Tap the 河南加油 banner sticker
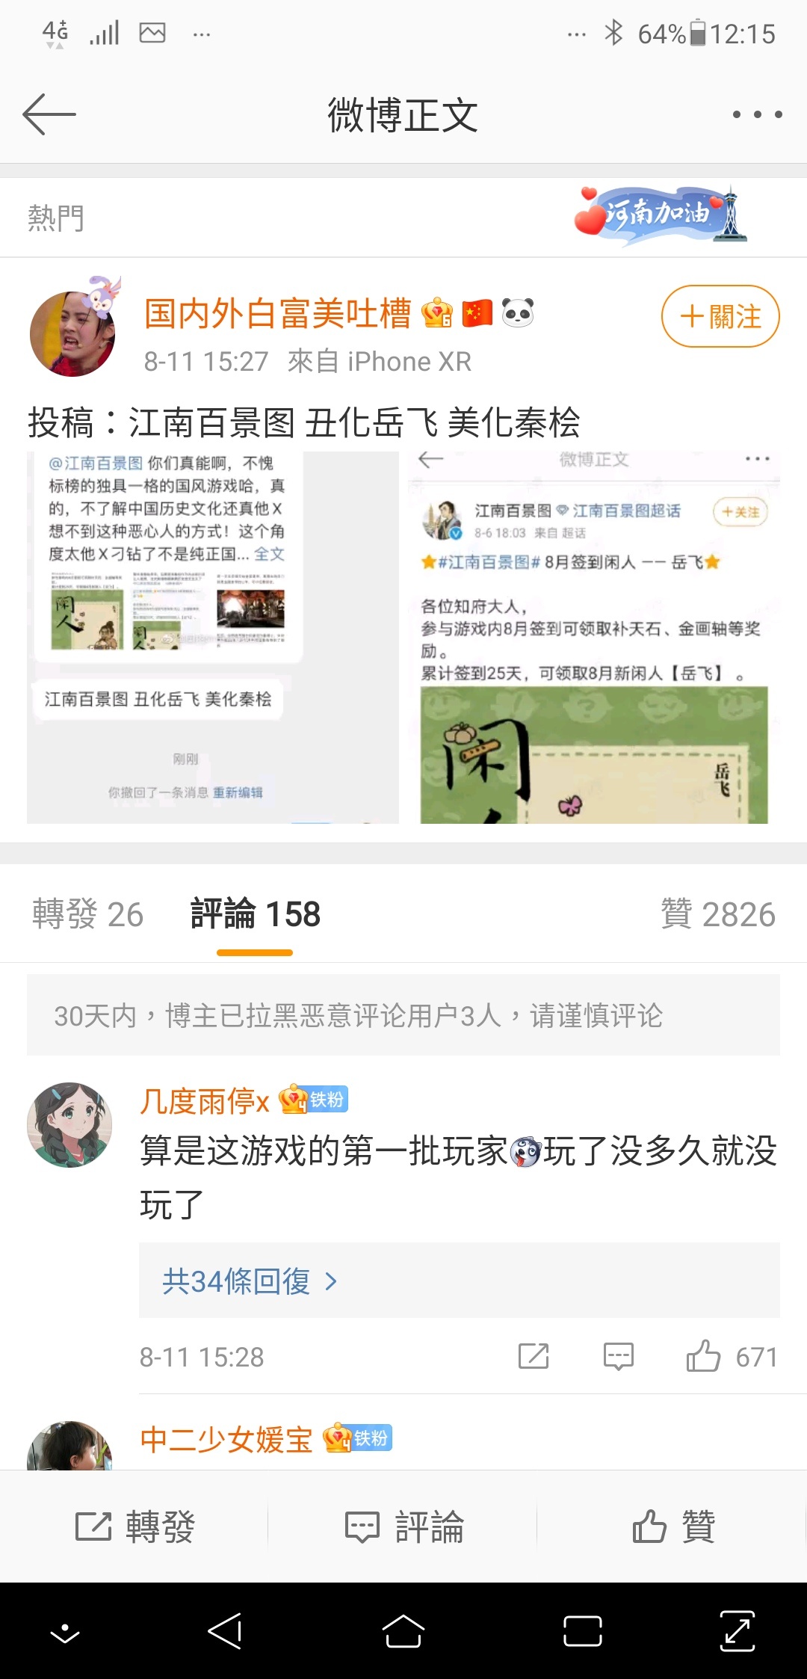 (x=661, y=215)
